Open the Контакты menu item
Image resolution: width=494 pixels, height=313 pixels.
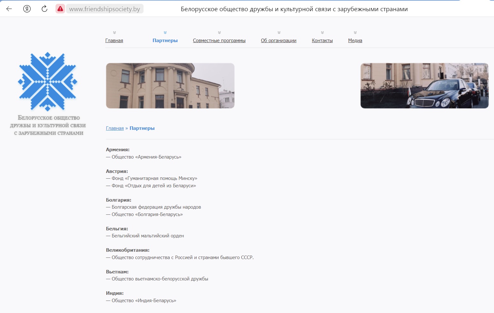point(322,41)
